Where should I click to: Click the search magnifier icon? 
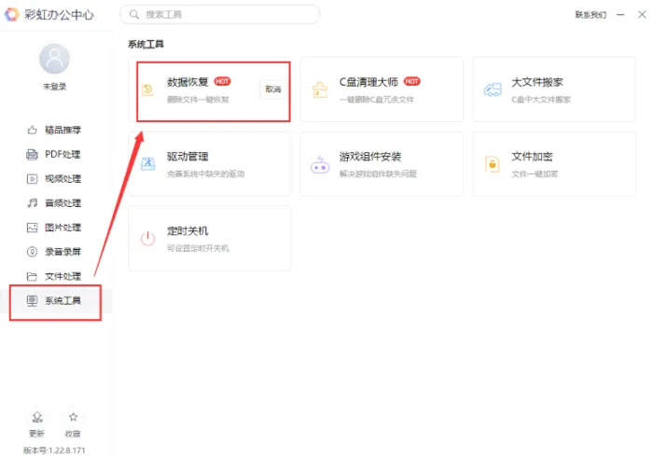[x=134, y=15]
